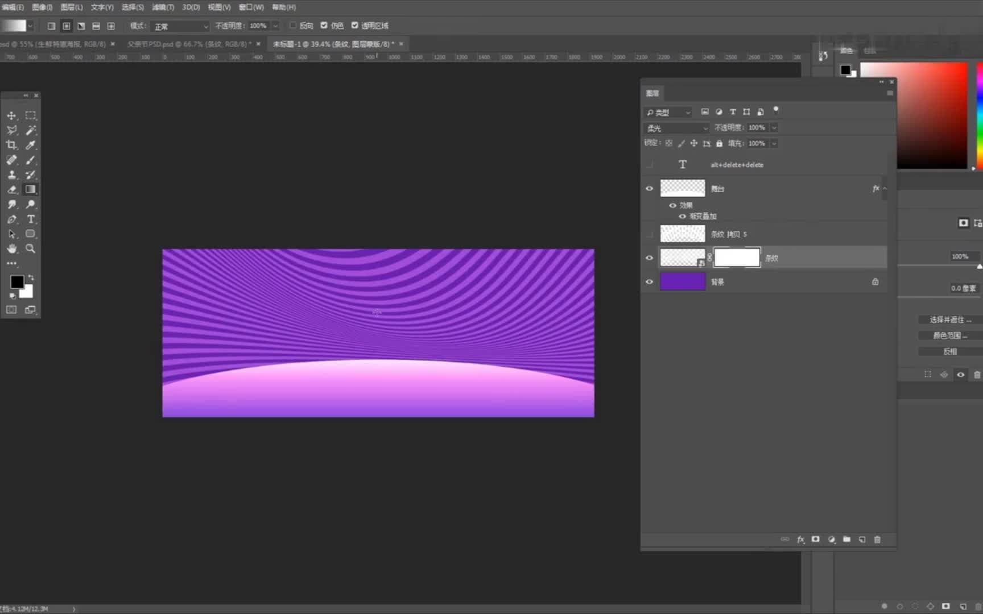
Task: Toggle Quick Mask mode
Action: tap(11, 310)
